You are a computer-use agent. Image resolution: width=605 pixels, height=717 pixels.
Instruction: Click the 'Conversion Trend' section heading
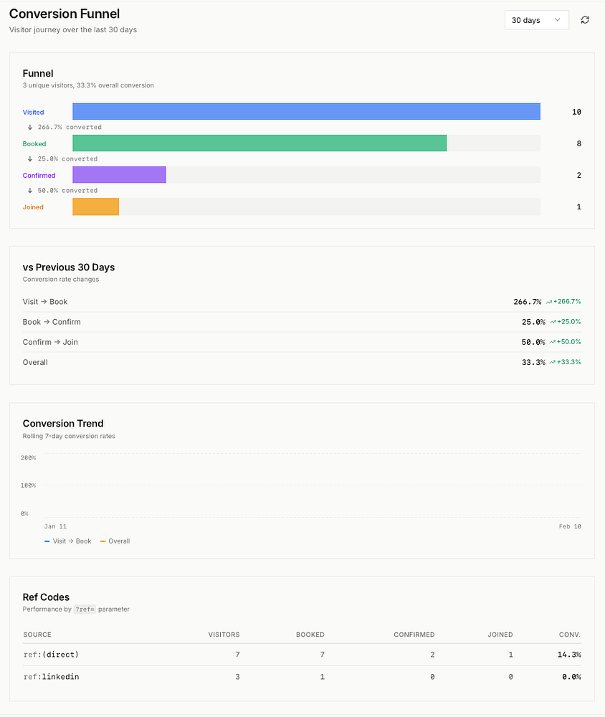[63, 424]
